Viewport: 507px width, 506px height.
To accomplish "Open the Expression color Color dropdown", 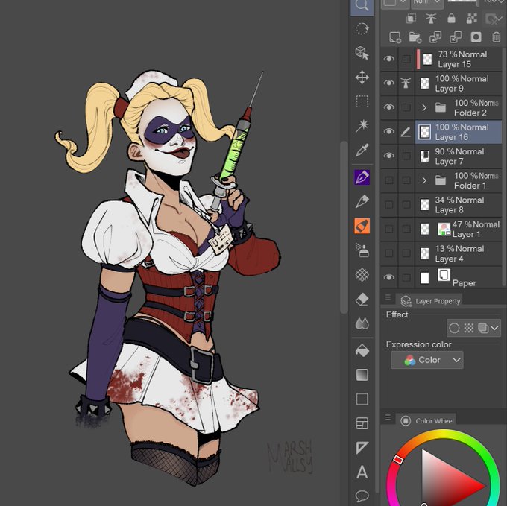I will pos(426,360).
